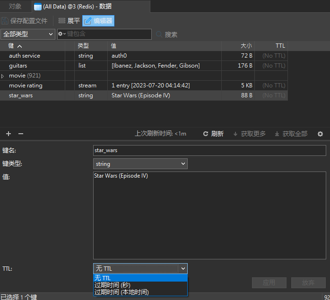This screenshot has width=330, height=300.
Task: Click the 值 column header
Action: (x=165, y=46)
